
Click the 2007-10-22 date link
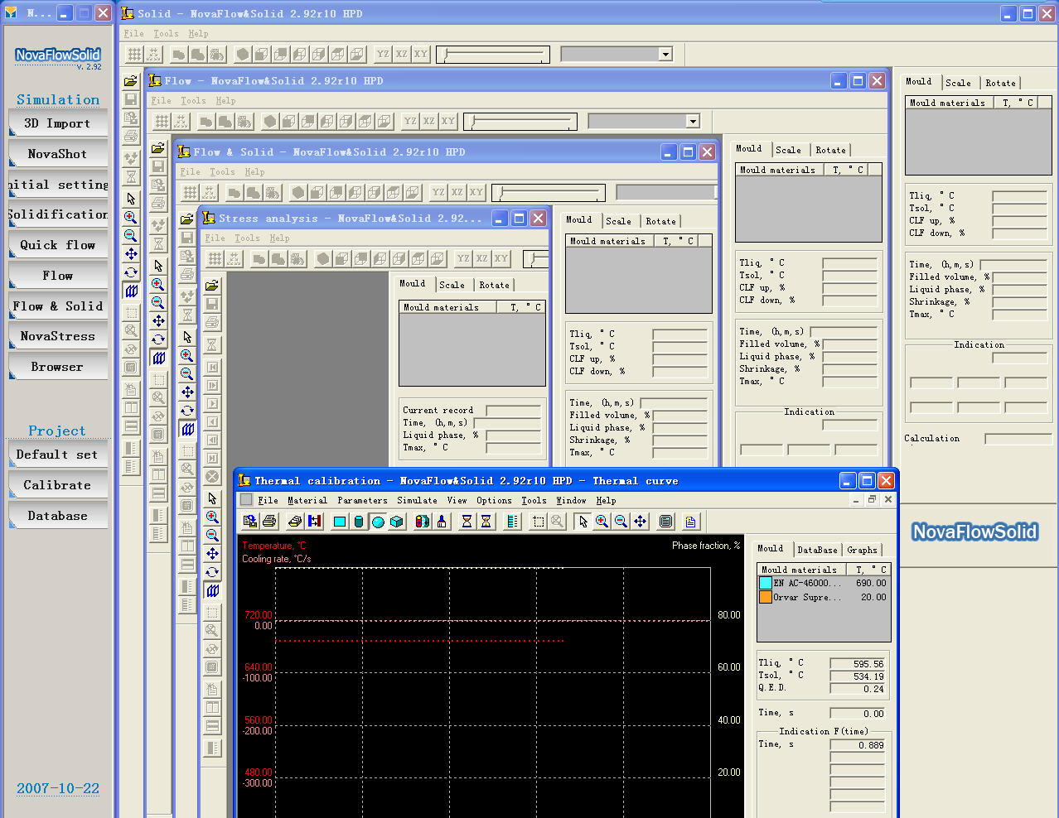pyautogui.click(x=58, y=788)
